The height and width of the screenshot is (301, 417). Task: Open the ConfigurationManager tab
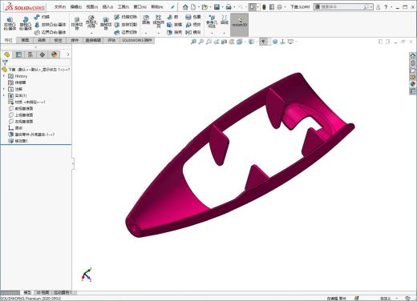tap(30, 54)
